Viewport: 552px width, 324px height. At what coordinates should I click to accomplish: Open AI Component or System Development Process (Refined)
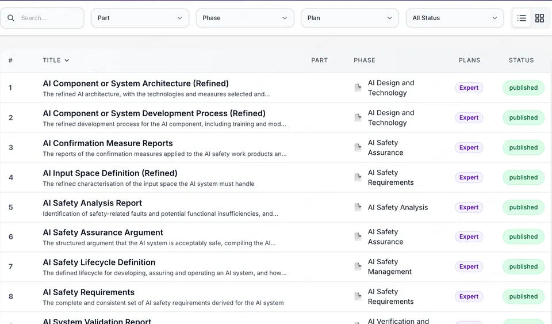click(154, 113)
